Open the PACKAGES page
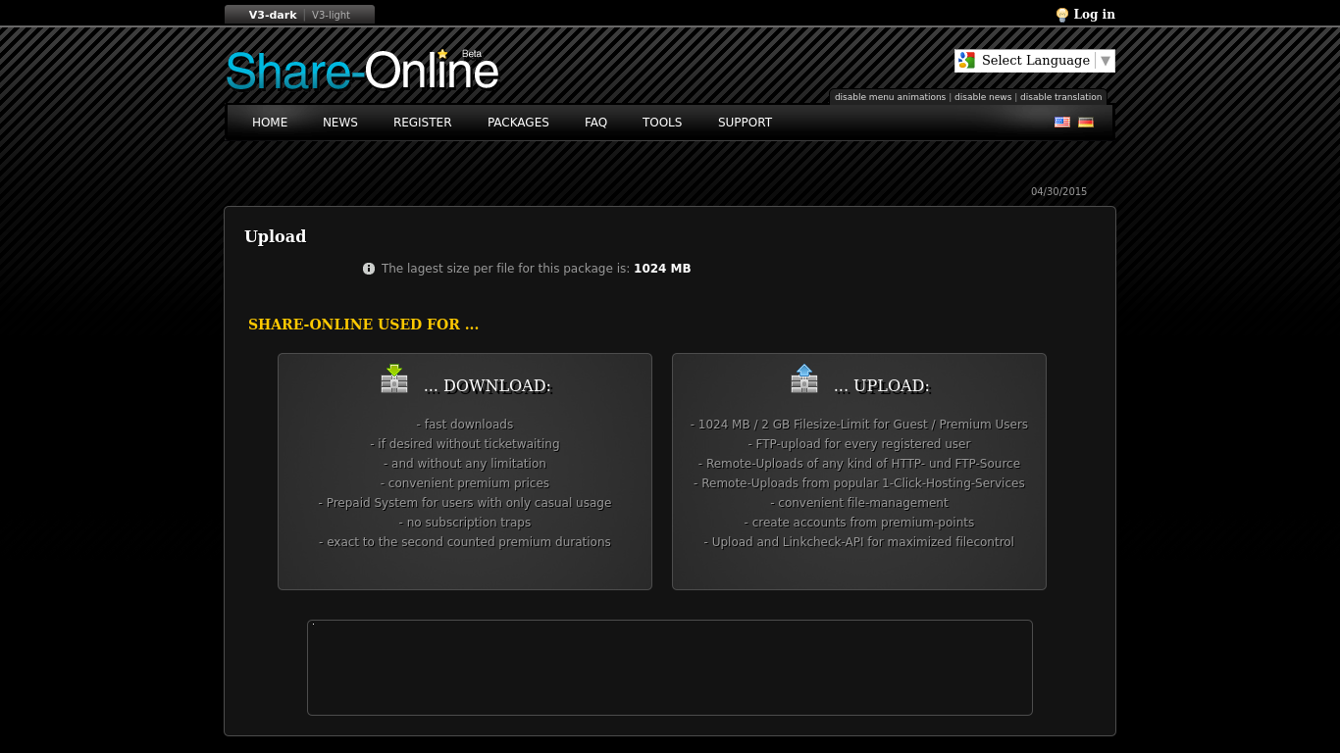 click(x=518, y=122)
